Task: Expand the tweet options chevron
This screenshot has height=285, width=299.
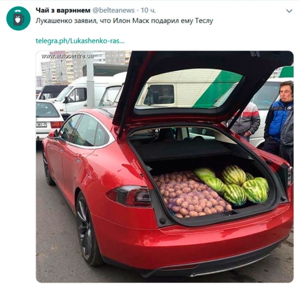Action: [x=289, y=11]
